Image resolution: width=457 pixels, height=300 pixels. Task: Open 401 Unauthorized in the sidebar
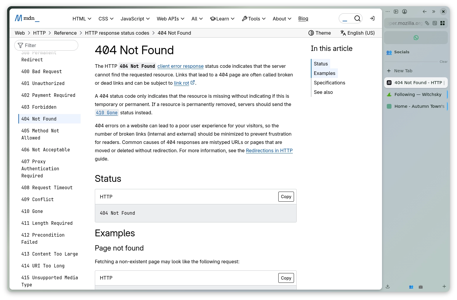coord(43,83)
